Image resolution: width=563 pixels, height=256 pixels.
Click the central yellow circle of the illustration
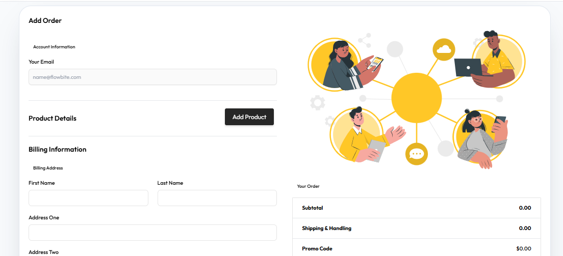click(417, 98)
